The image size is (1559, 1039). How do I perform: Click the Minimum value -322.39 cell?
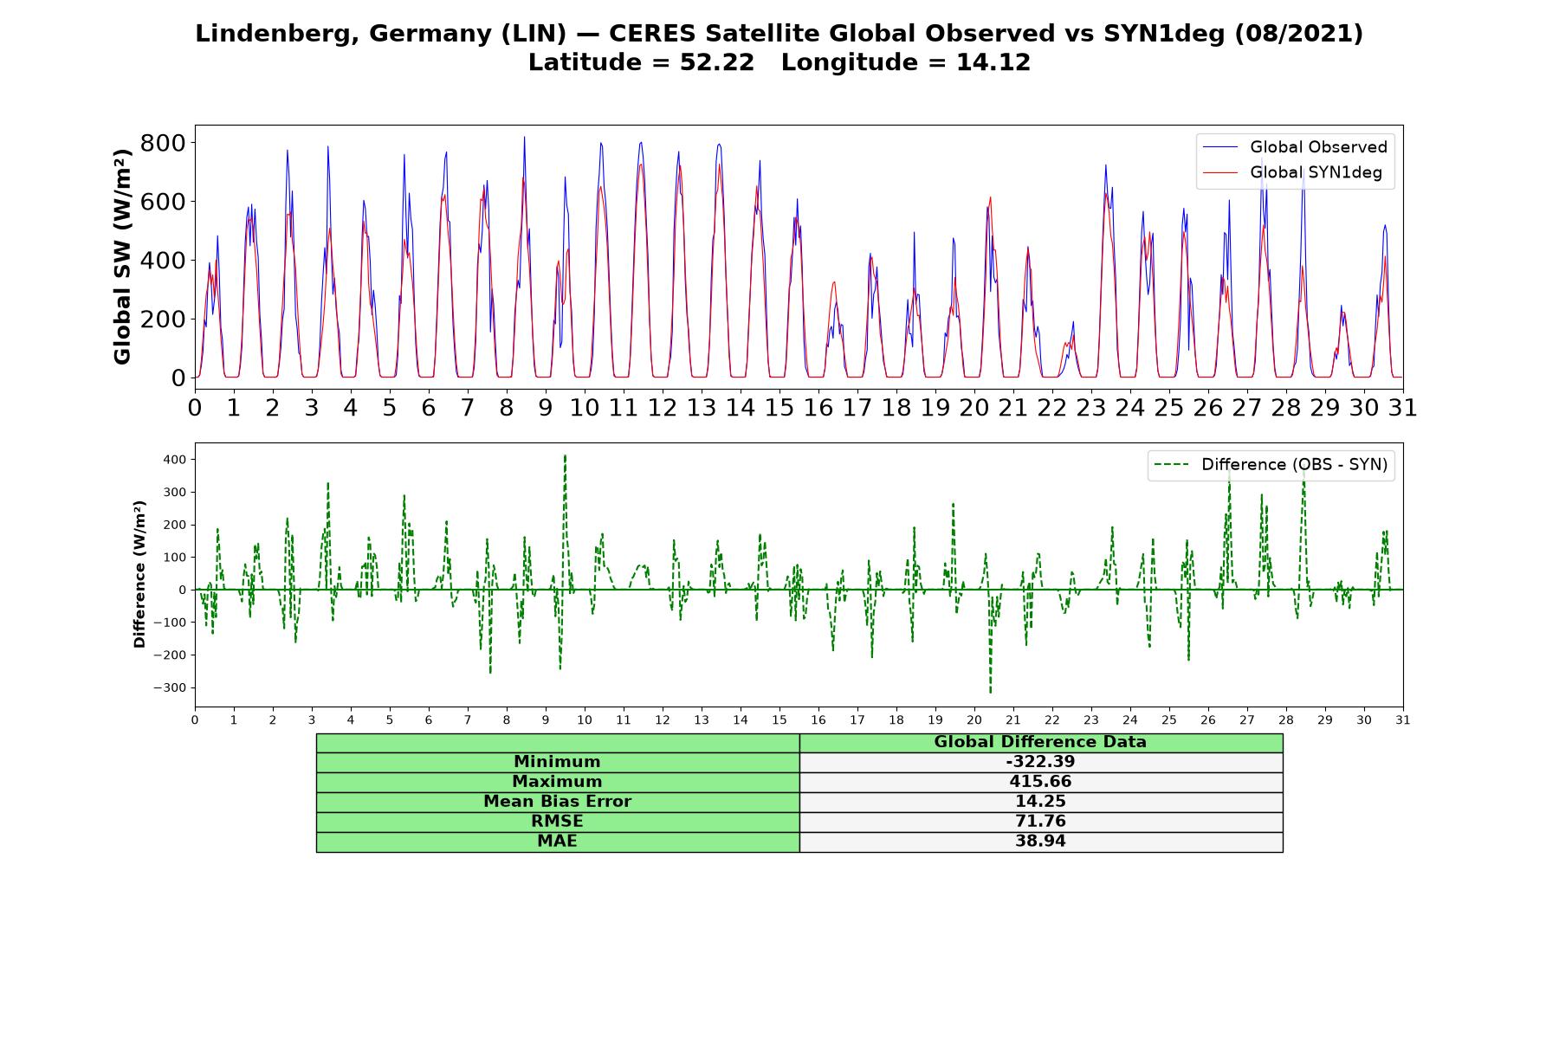point(1040,762)
